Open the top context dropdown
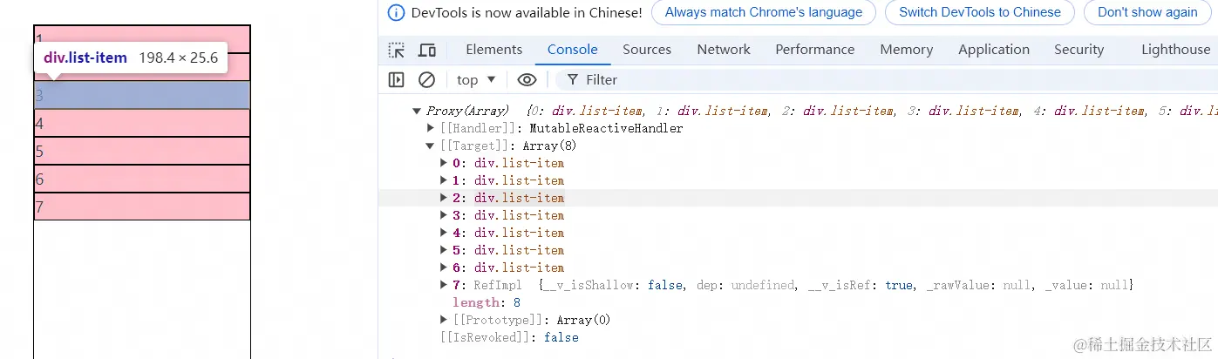 pyautogui.click(x=476, y=80)
